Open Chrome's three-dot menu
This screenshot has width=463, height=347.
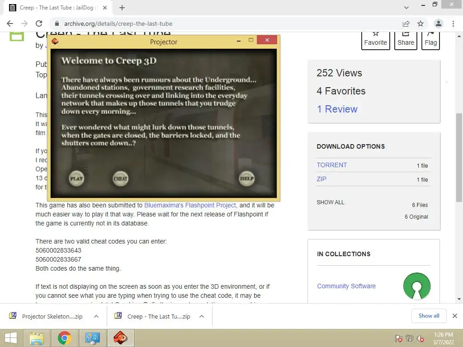click(x=453, y=23)
